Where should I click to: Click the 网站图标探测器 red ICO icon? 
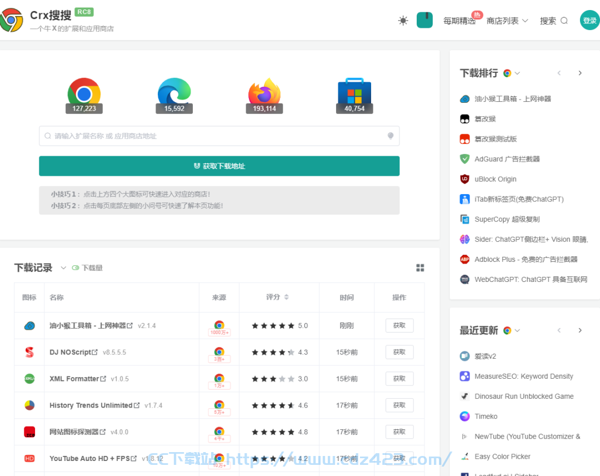[x=29, y=432]
